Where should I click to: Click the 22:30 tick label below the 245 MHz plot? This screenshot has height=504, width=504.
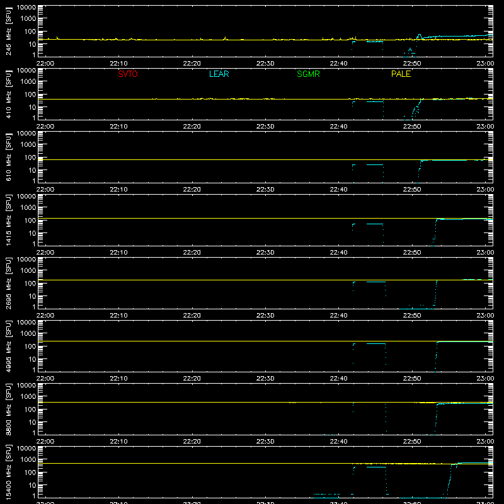[x=265, y=64]
